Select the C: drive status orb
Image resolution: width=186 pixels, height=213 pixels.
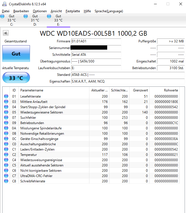coord(2,16)
